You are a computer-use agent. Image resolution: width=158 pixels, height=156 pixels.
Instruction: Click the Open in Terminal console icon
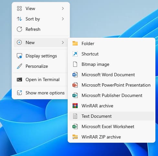pyautogui.click(x=19, y=79)
